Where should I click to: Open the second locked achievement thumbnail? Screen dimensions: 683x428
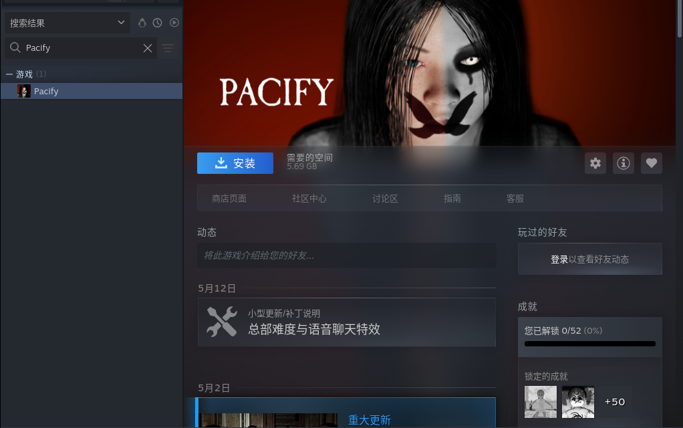click(x=578, y=402)
